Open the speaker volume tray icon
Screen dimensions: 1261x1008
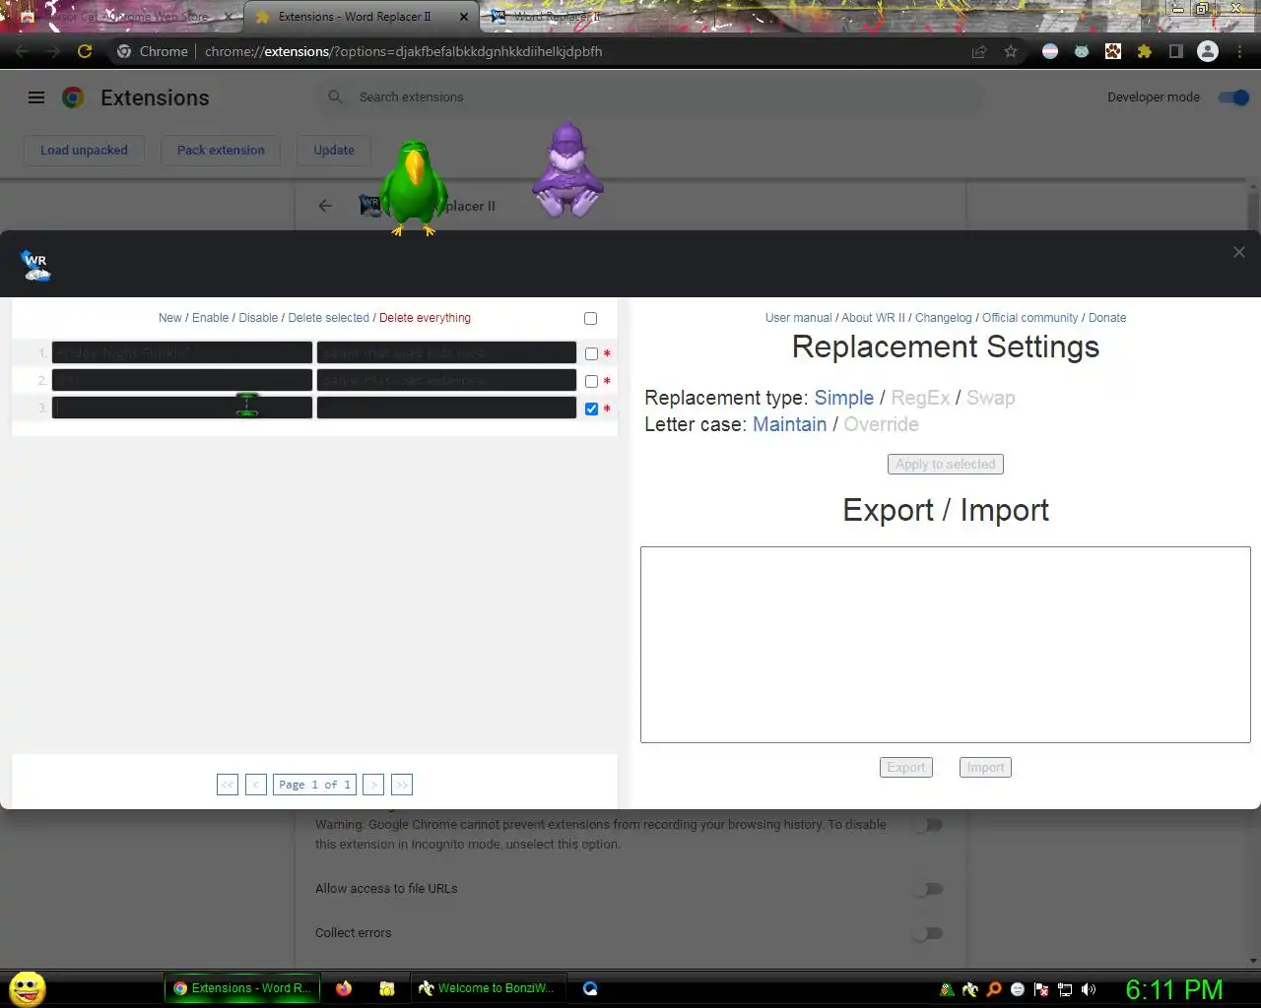[x=1089, y=989]
